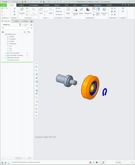Switch to the Framework ribbon tab
The width and height of the screenshot is (135, 165).
pos(85,5)
